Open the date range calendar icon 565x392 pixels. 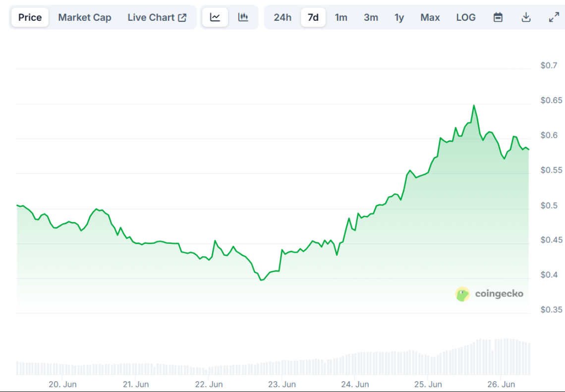[x=498, y=17]
